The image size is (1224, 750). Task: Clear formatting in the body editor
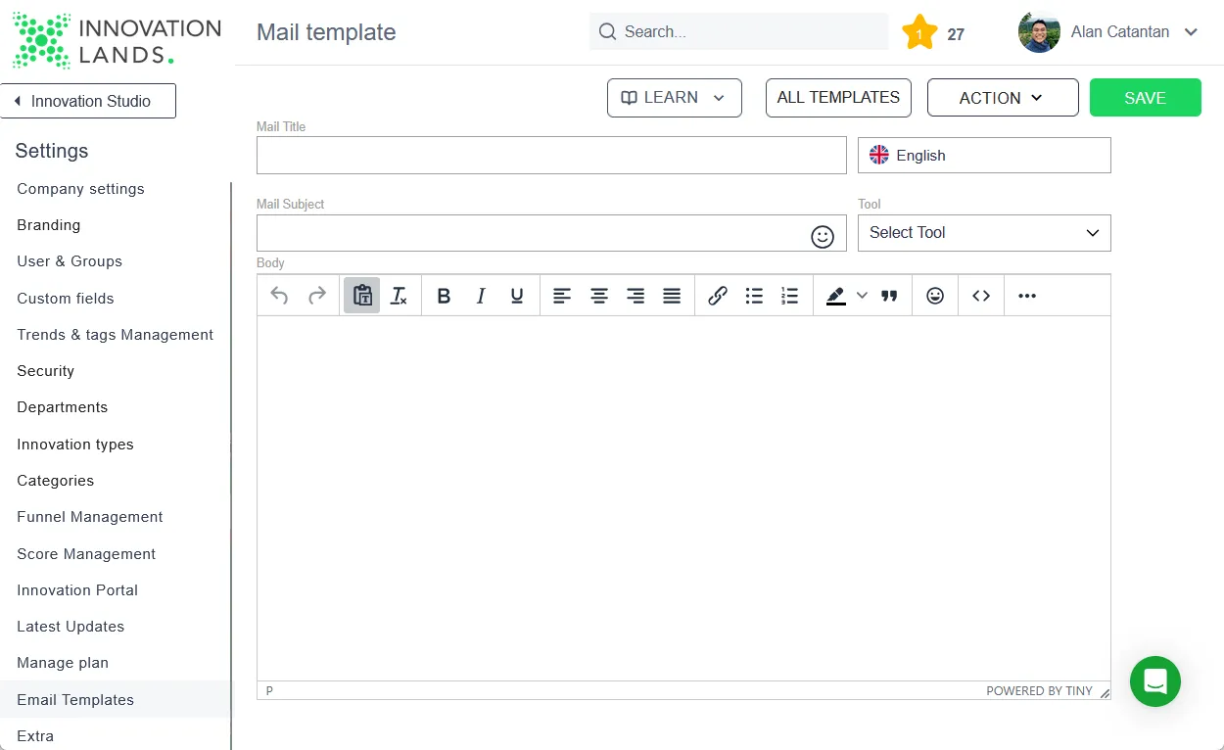pos(399,296)
